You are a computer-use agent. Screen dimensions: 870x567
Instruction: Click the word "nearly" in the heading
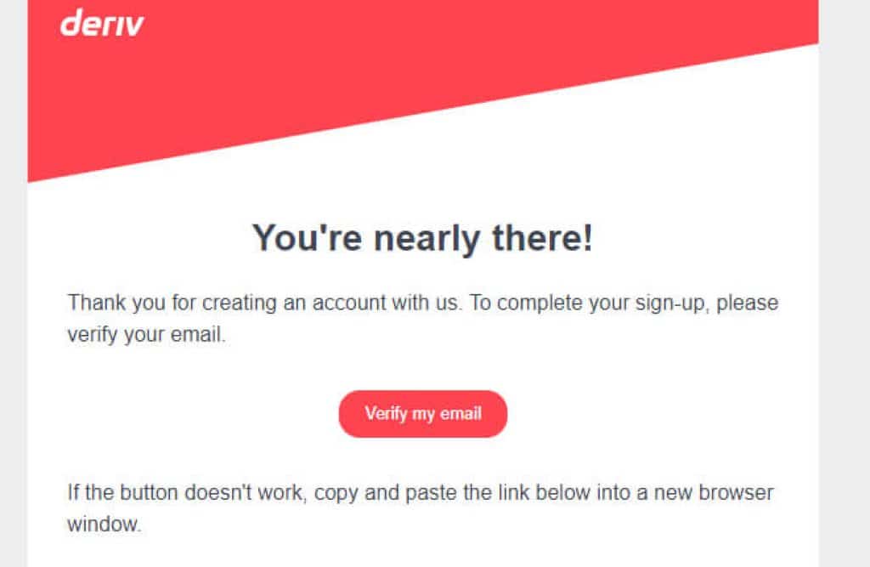427,240
